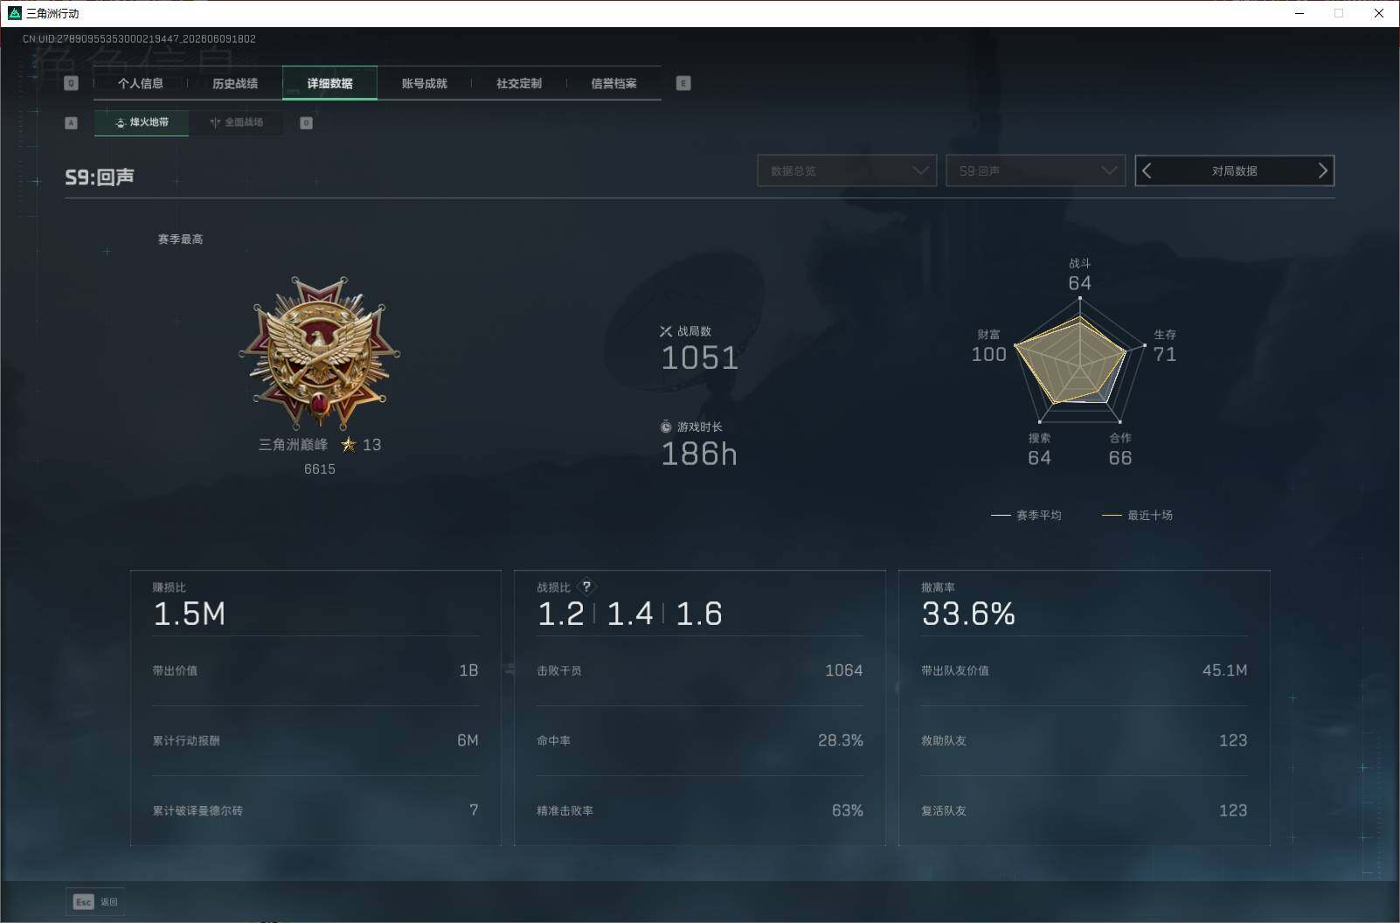Viewport: 1400px width, 923px height.
Task: Minimize the 三角洲行动 window
Action: 1300,13
